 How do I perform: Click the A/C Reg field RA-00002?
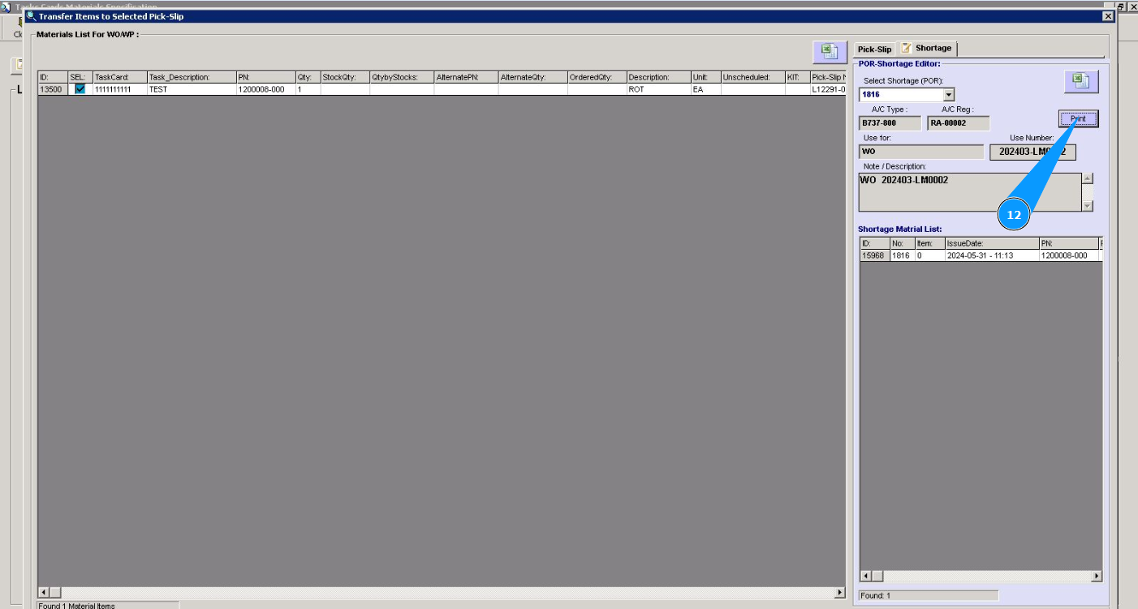coord(959,123)
